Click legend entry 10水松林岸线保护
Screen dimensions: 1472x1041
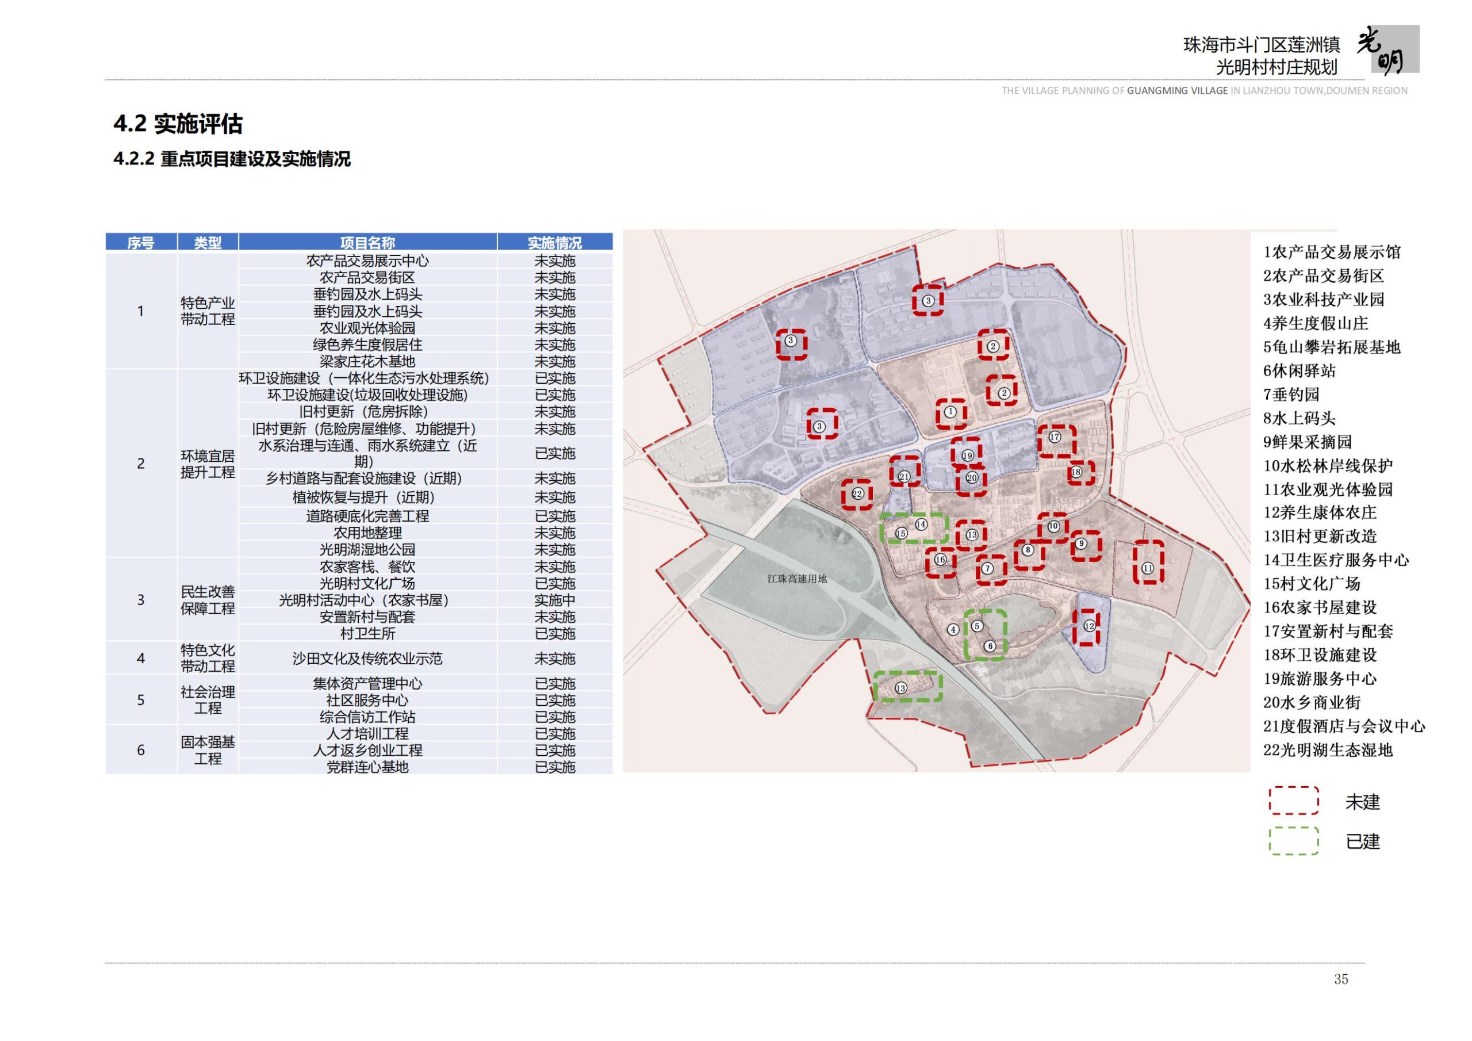(x=1328, y=466)
